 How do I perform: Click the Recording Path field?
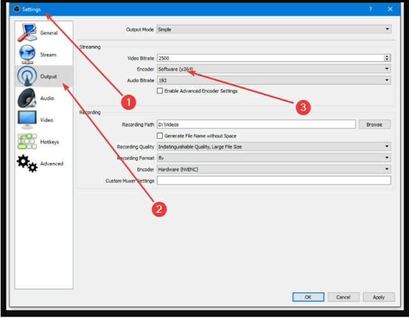256,125
